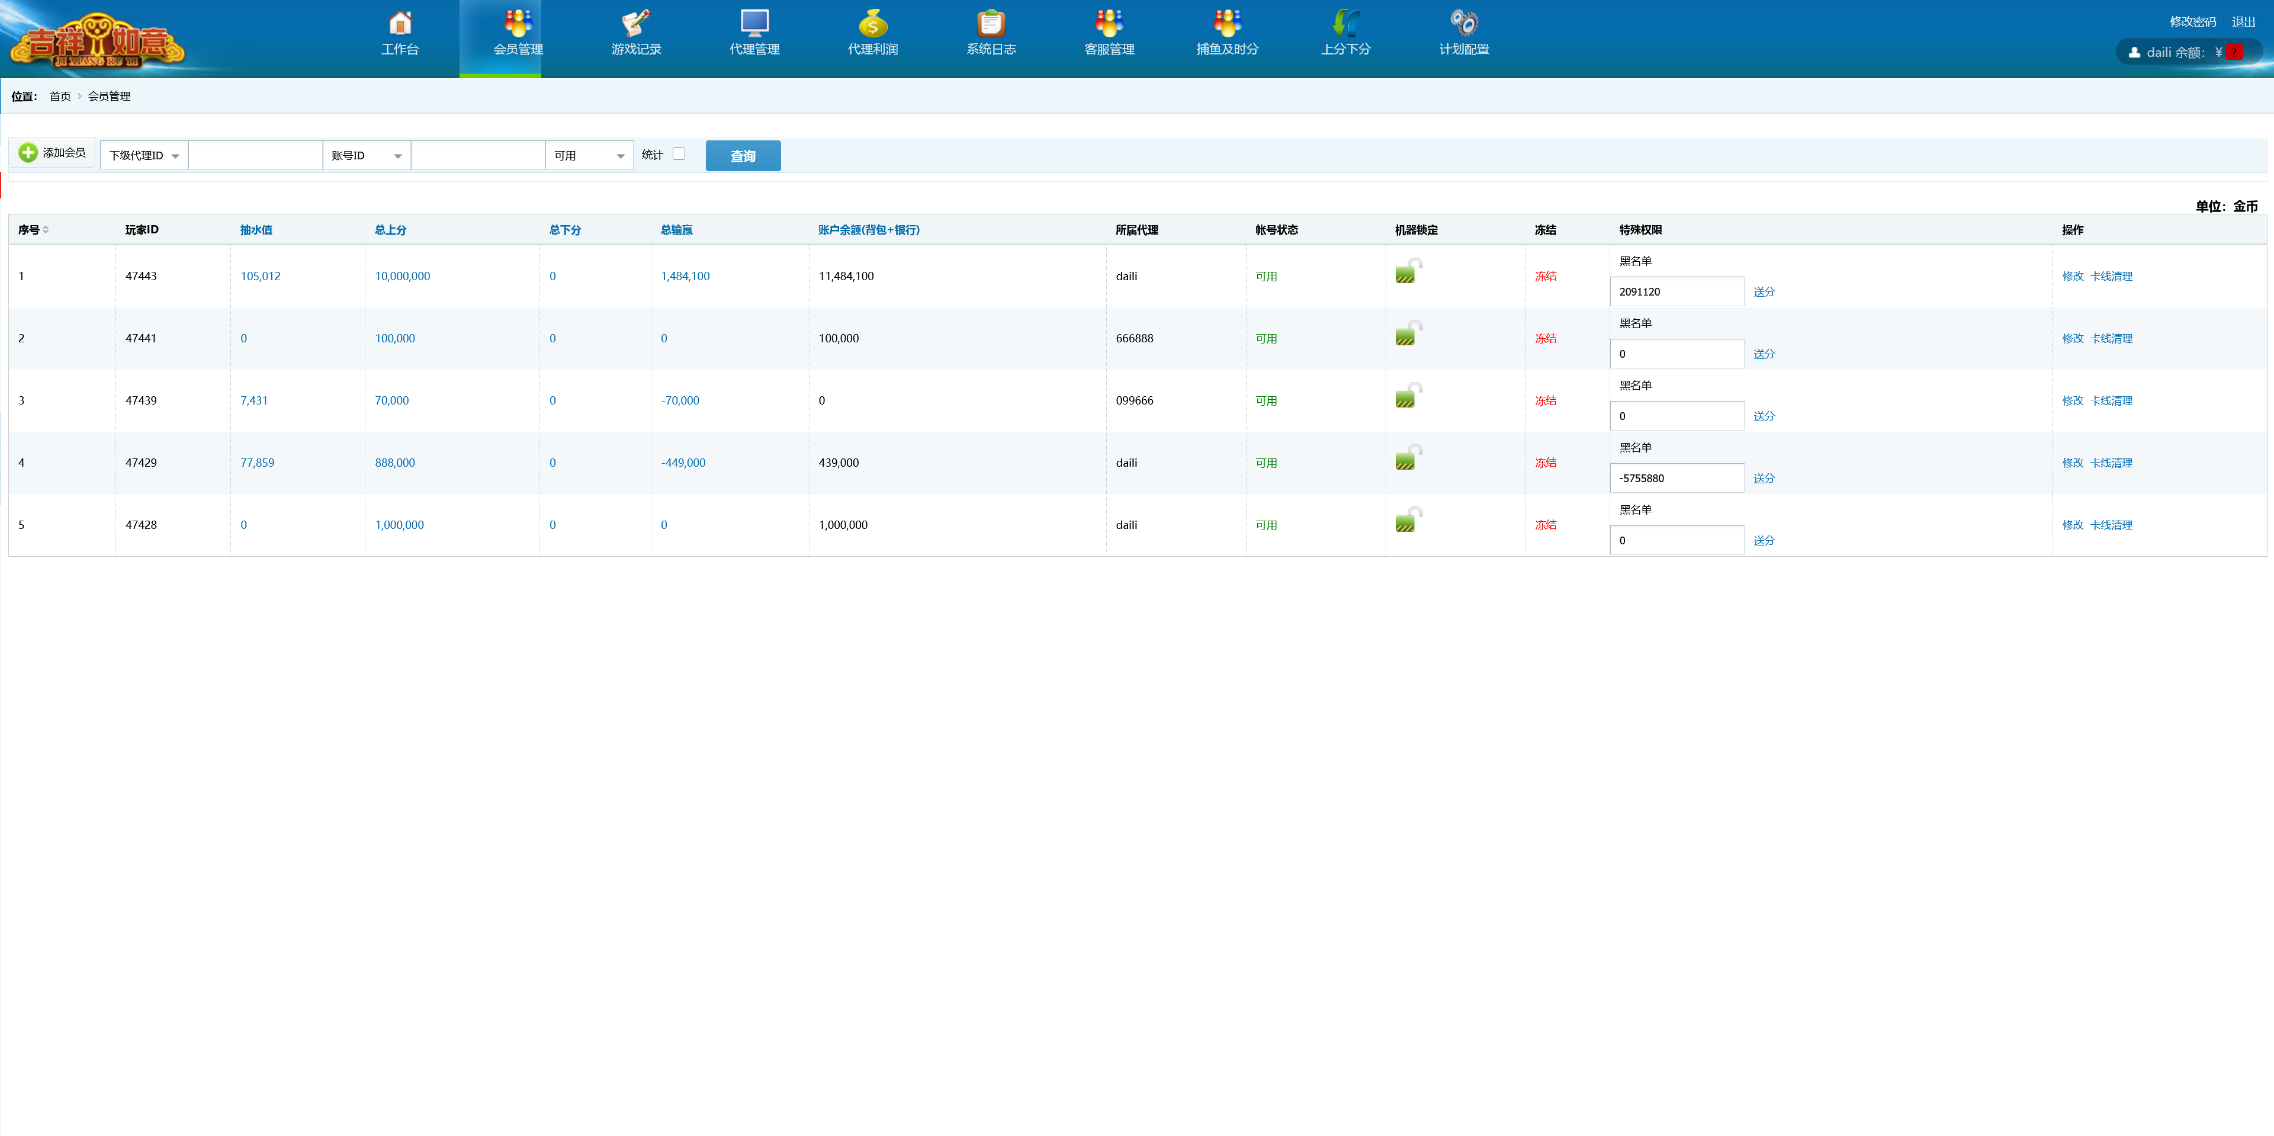Image resolution: width=2274 pixels, height=1136 pixels.
Task: Open 代理利润 money bag icon
Action: (x=872, y=22)
